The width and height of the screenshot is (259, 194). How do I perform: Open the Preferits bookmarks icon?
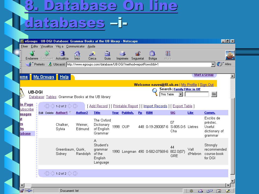29,64
